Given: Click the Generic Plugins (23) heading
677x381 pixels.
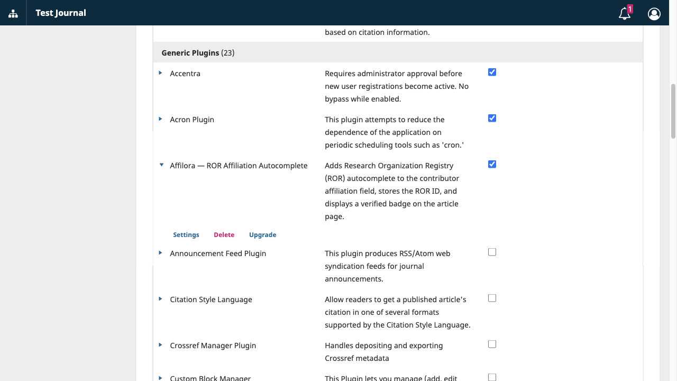Looking at the screenshot, I should click(198, 53).
